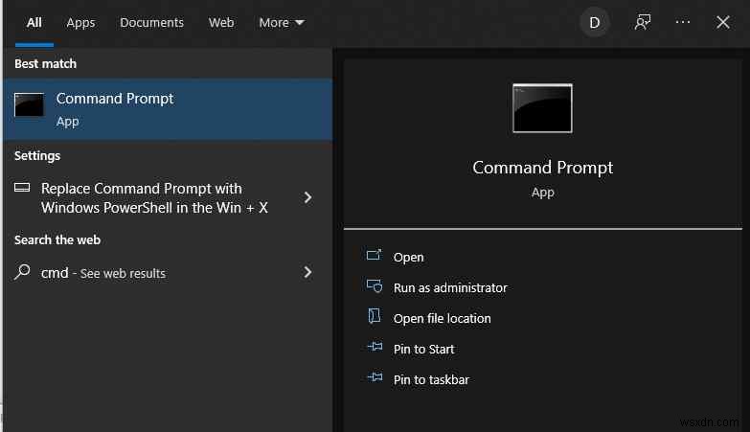
Task: Expand the Replace Command Prompt setting arrow
Action: (307, 197)
